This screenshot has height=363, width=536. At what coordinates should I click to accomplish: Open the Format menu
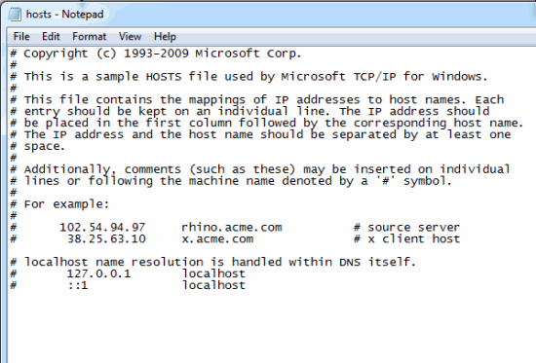coord(90,37)
